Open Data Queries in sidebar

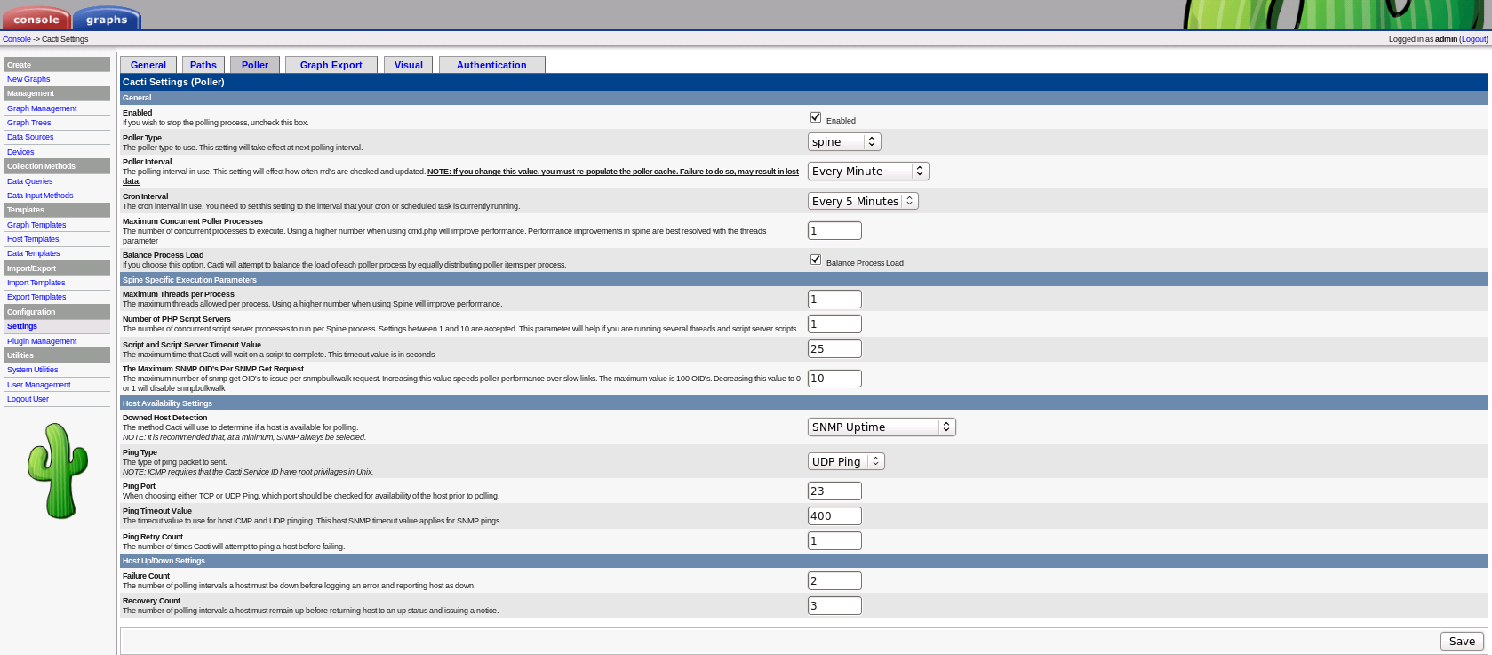30,181
